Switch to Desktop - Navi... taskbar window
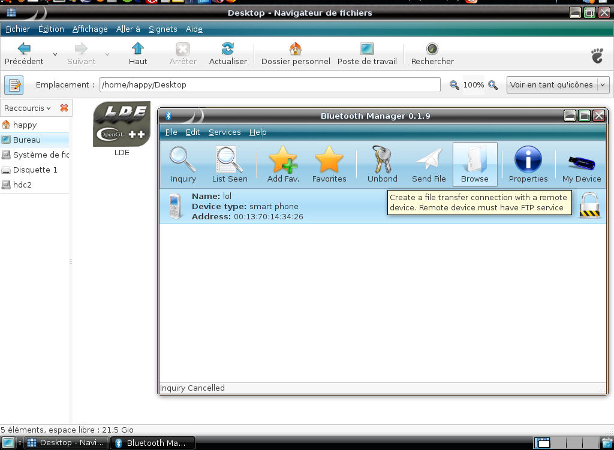The width and height of the screenshot is (614, 450). (x=67, y=443)
